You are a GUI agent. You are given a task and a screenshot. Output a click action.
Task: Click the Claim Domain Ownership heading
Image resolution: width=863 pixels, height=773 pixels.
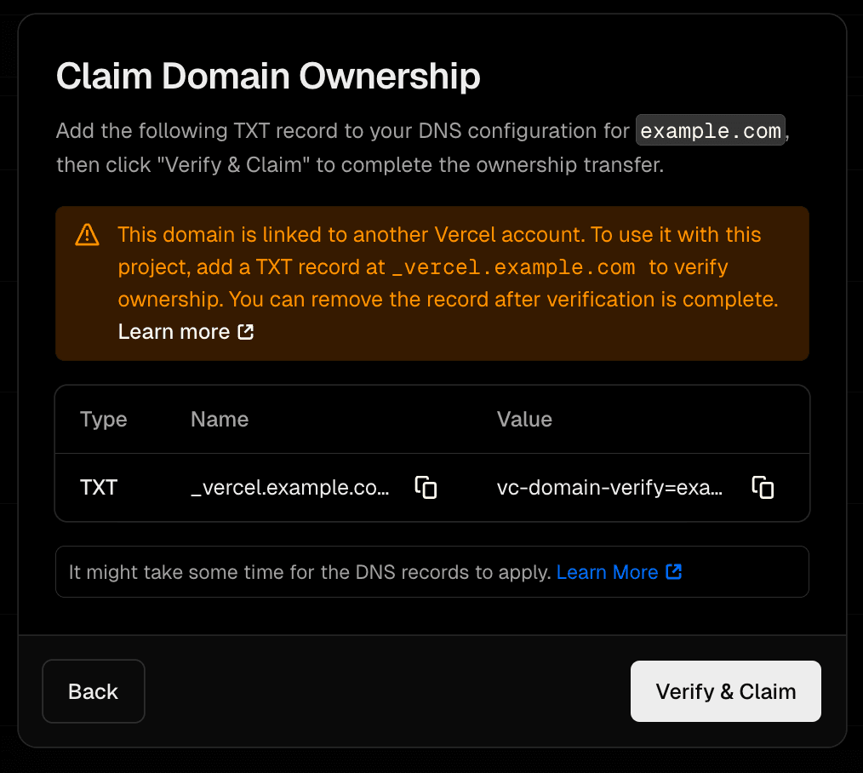268,77
